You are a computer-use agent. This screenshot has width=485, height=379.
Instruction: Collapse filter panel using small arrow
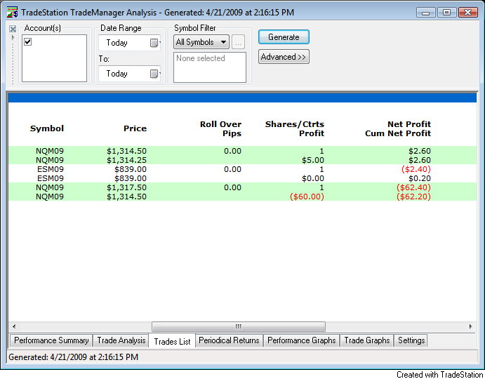13,37
